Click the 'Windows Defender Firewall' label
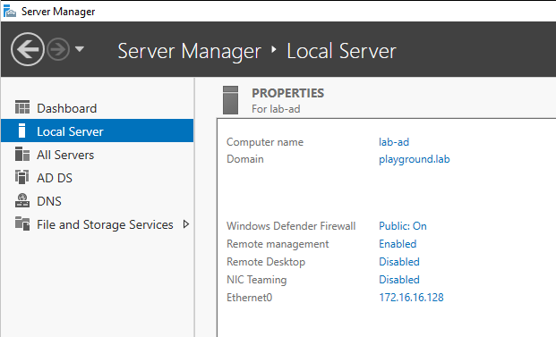The width and height of the screenshot is (556, 337). [x=291, y=226]
